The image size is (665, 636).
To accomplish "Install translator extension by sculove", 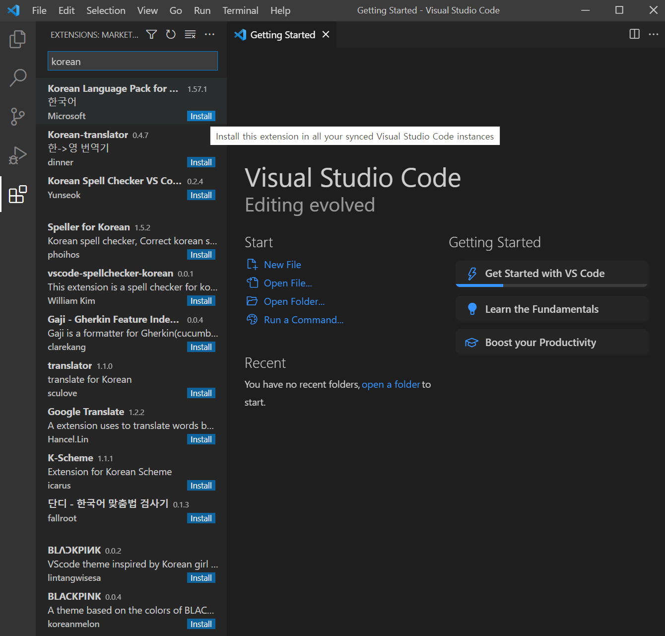I will [201, 393].
